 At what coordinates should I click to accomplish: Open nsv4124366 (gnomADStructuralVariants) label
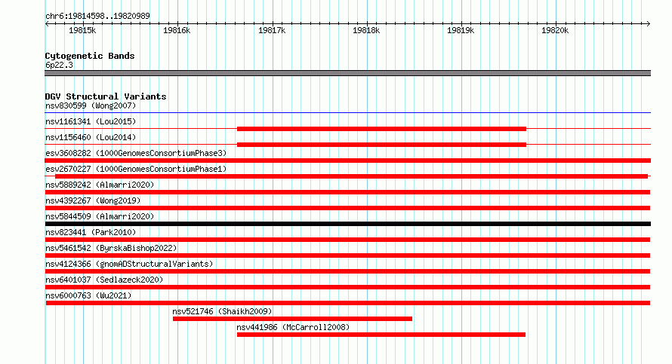pos(129,264)
